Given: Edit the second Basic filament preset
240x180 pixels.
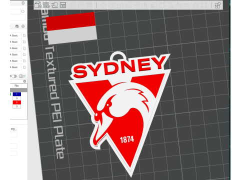Looking at the screenshot, I should pos(24,42).
